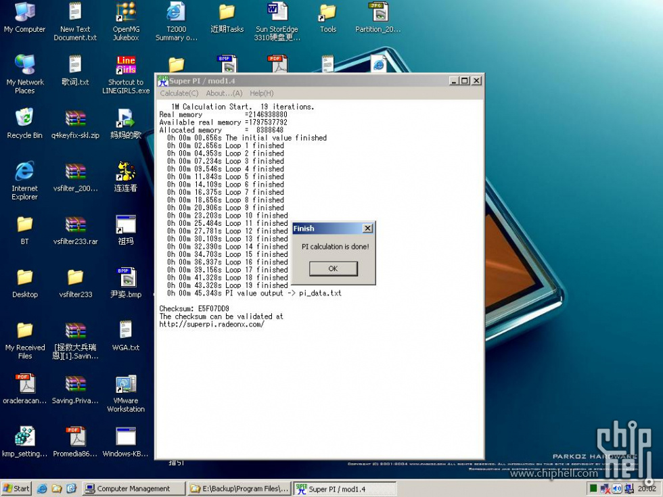Select the Tools folder shortcut
Viewport: 663px width, 497px height.
pyautogui.click(x=327, y=18)
